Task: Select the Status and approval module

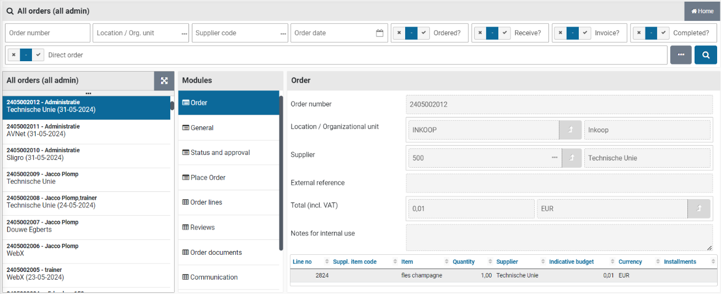Action: pyautogui.click(x=220, y=153)
